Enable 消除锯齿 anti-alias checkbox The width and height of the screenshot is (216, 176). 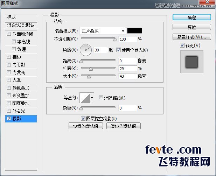tap(101, 98)
